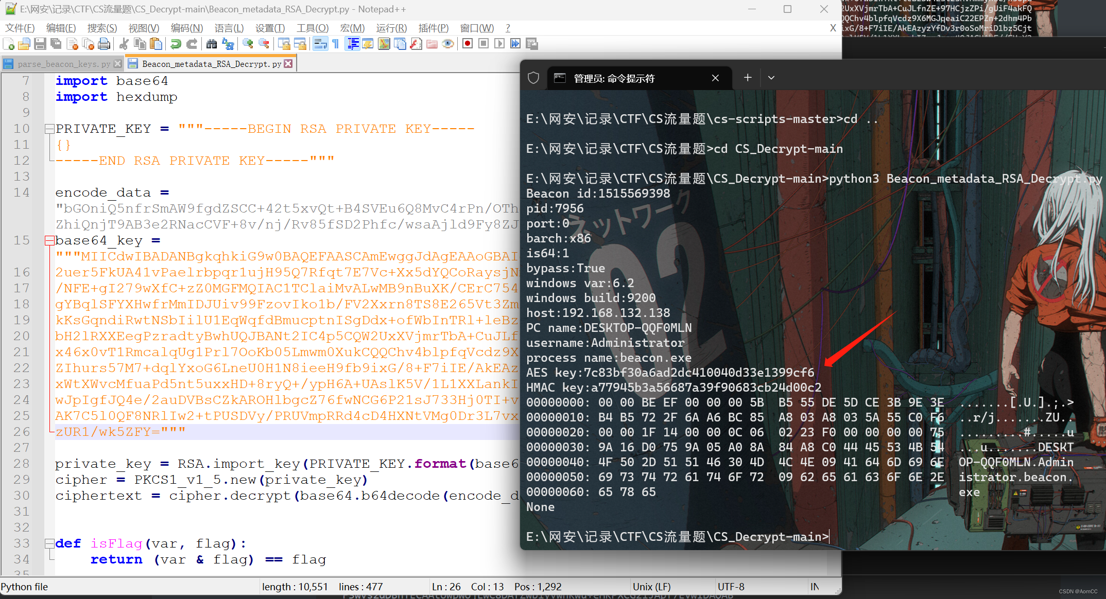Viewport: 1106px width, 599px height.
Task: Click the Cut scissors icon
Action: pyautogui.click(x=124, y=44)
